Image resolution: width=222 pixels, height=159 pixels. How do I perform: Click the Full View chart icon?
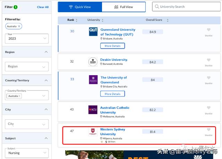coord(116,7)
